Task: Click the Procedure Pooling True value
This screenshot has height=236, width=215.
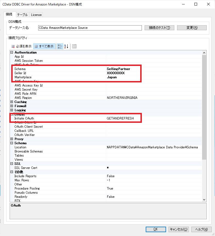Action: [110, 188]
